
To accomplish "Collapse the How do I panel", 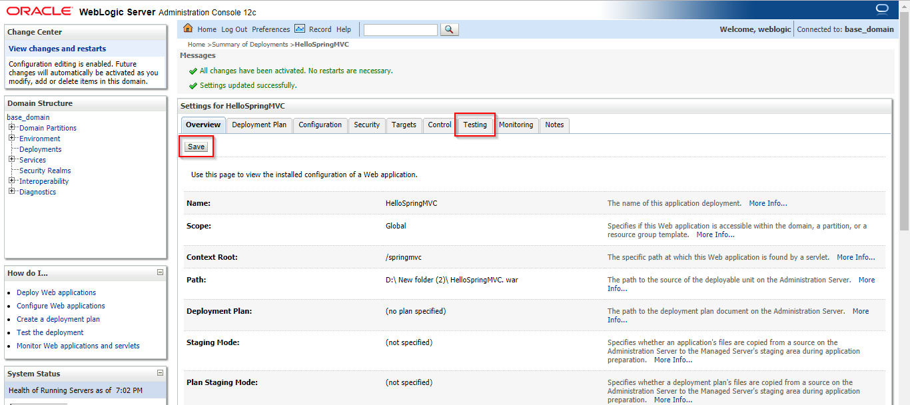I will tap(160, 272).
